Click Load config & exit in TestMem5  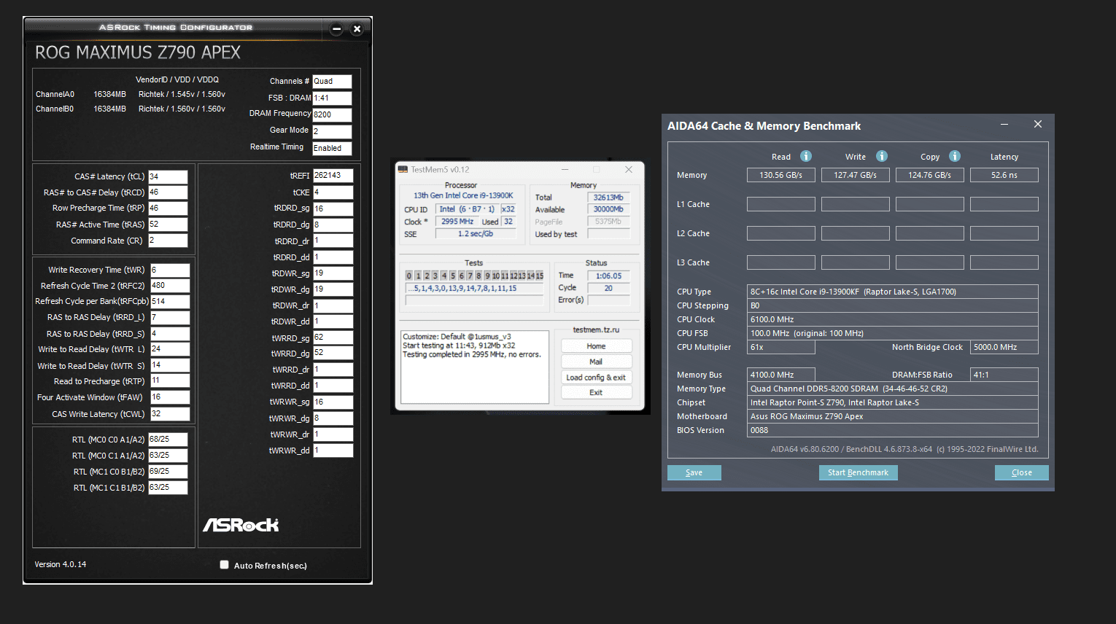pos(596,377)
